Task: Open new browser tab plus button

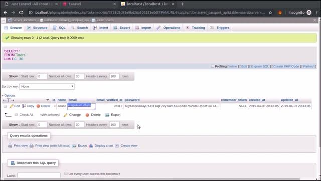Action: click(x=182, y=4)
